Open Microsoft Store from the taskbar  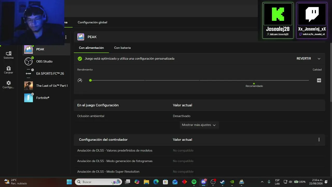165,182
